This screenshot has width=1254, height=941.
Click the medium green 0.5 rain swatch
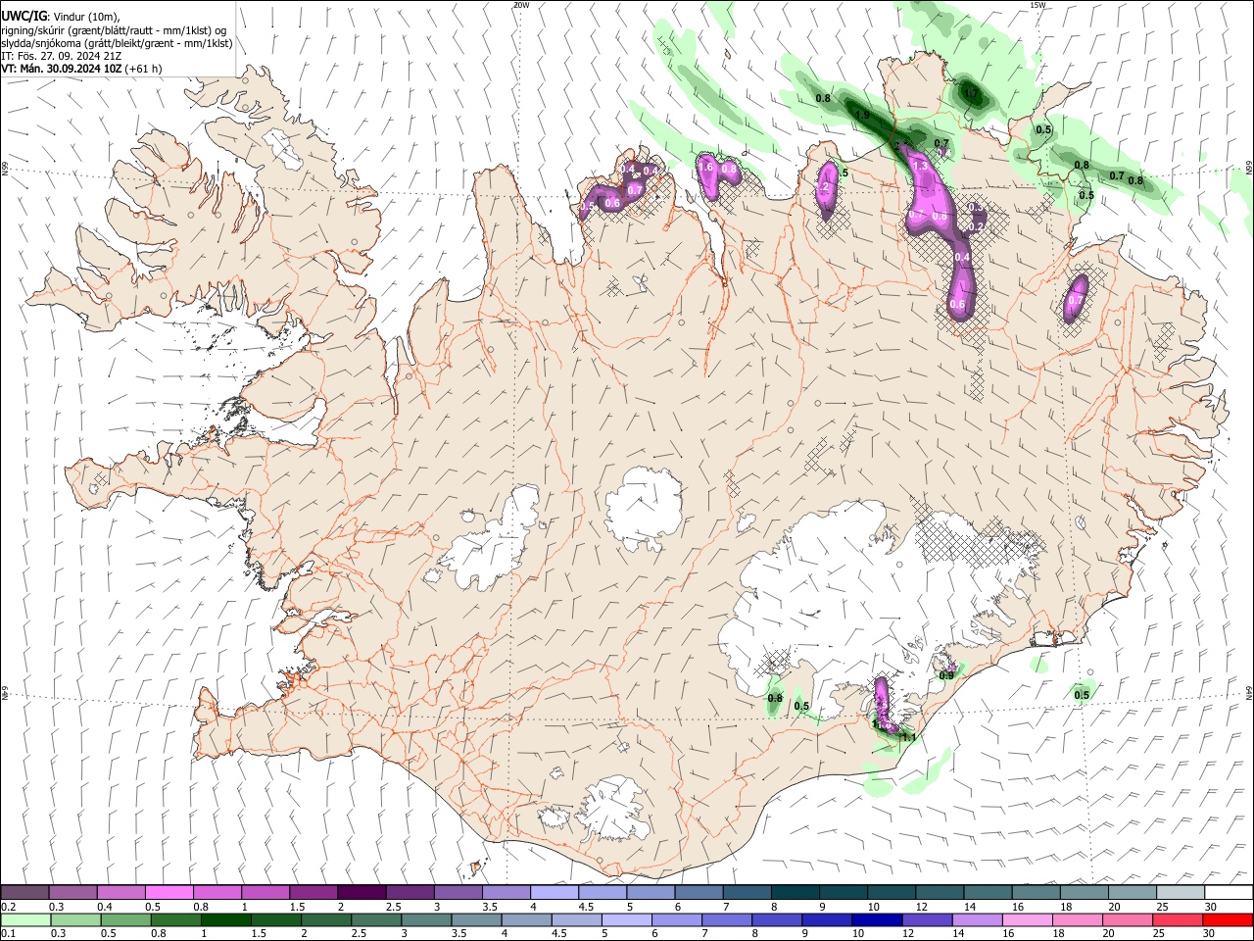pos(125,919)
